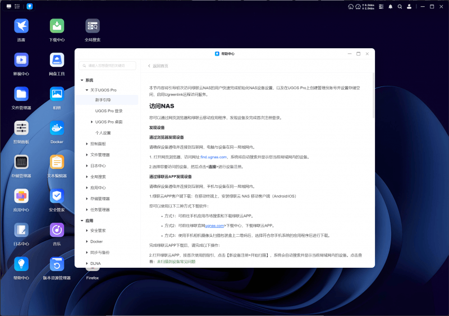
Task: Click the 通过绿联云APP发现设备 subheading
Action: (171, 177)
